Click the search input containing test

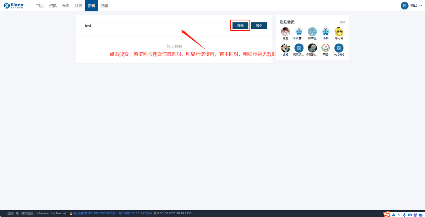[154, 26]
